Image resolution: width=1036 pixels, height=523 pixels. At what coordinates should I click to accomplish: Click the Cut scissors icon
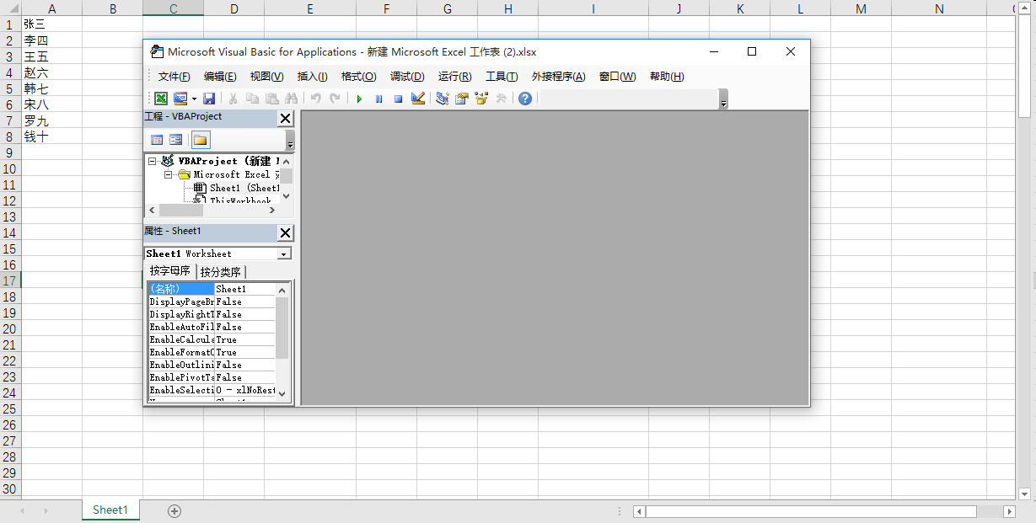[x=234, y=99]
